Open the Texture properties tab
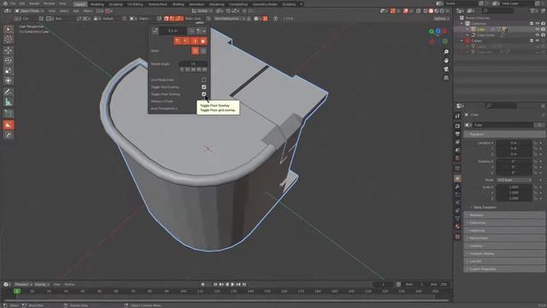This screenshot has height=308, width=547. tap(457, 236)
